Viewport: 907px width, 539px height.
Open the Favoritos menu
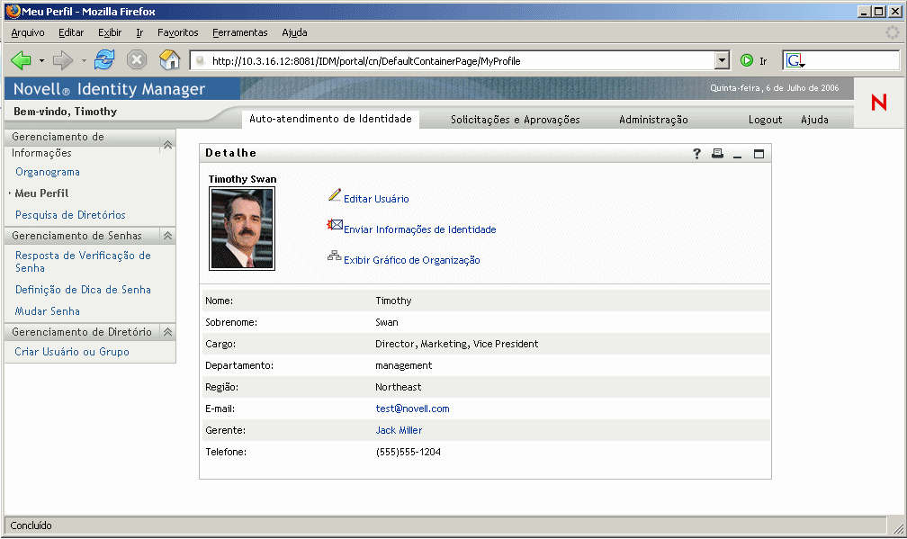click(x=177, y=32)
